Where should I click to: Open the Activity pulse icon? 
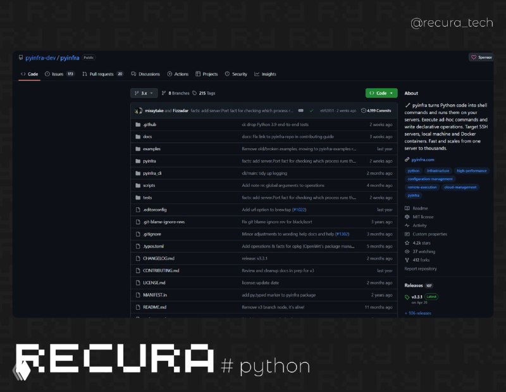(407, 225)
